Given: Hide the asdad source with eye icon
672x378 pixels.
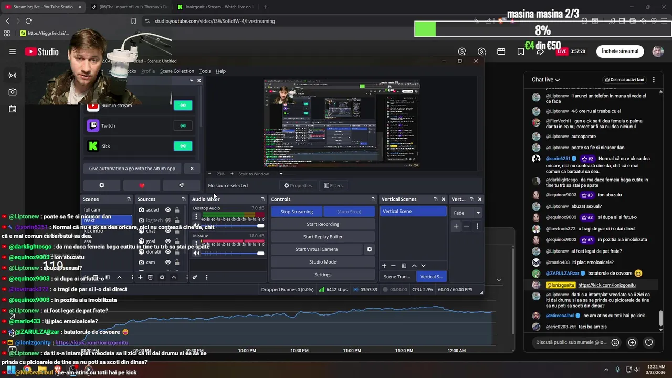Looking at the screenshot, I should point(168,209).
